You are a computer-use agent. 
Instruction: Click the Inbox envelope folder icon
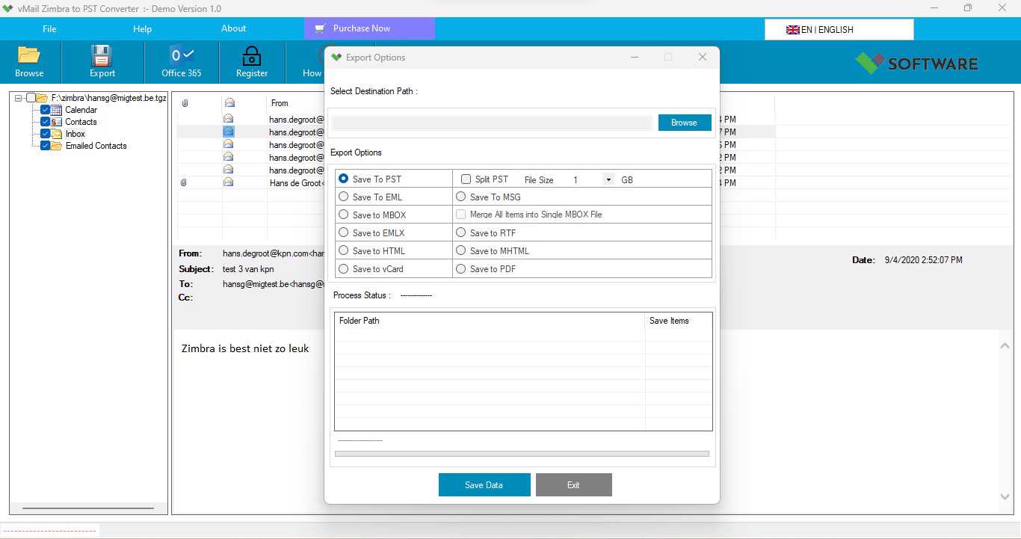(x=57, y=134)
